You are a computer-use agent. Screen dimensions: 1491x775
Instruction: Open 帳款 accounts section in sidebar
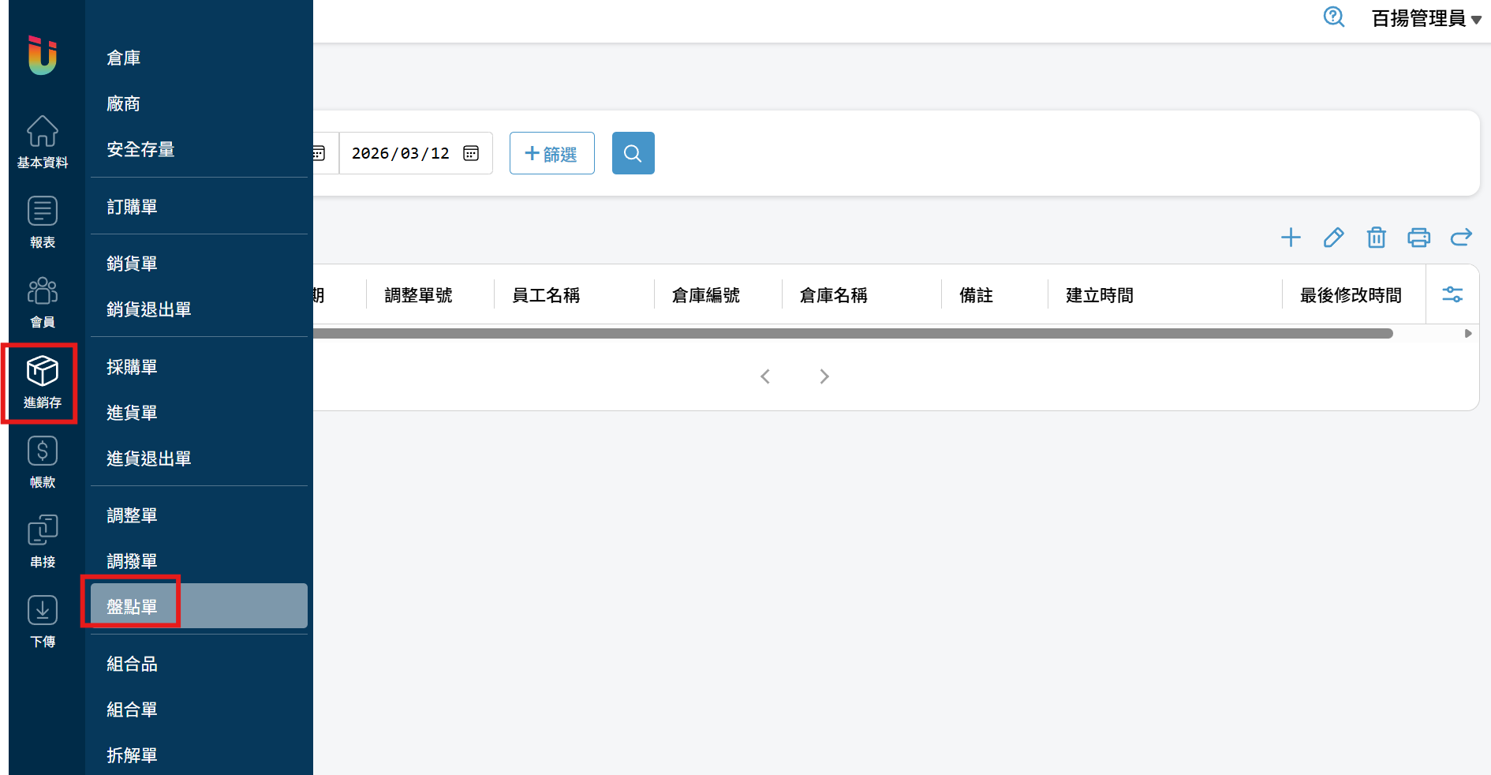[x=43, y=462]
